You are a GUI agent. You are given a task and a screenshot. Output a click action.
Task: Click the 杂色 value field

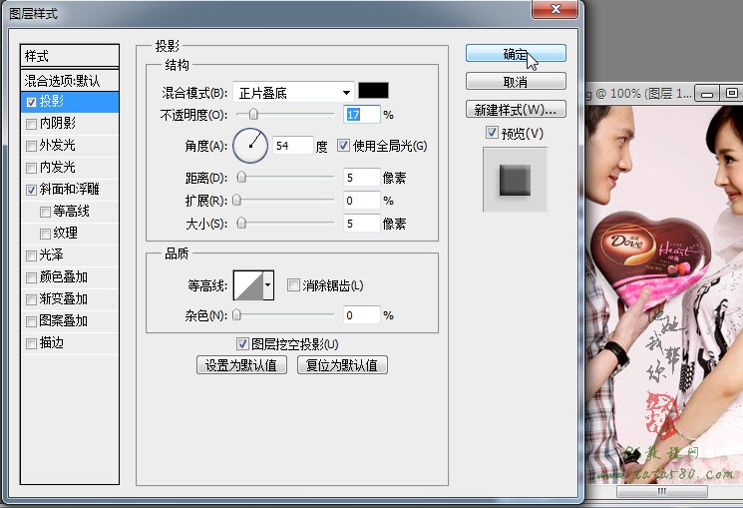tap(362, 315)
